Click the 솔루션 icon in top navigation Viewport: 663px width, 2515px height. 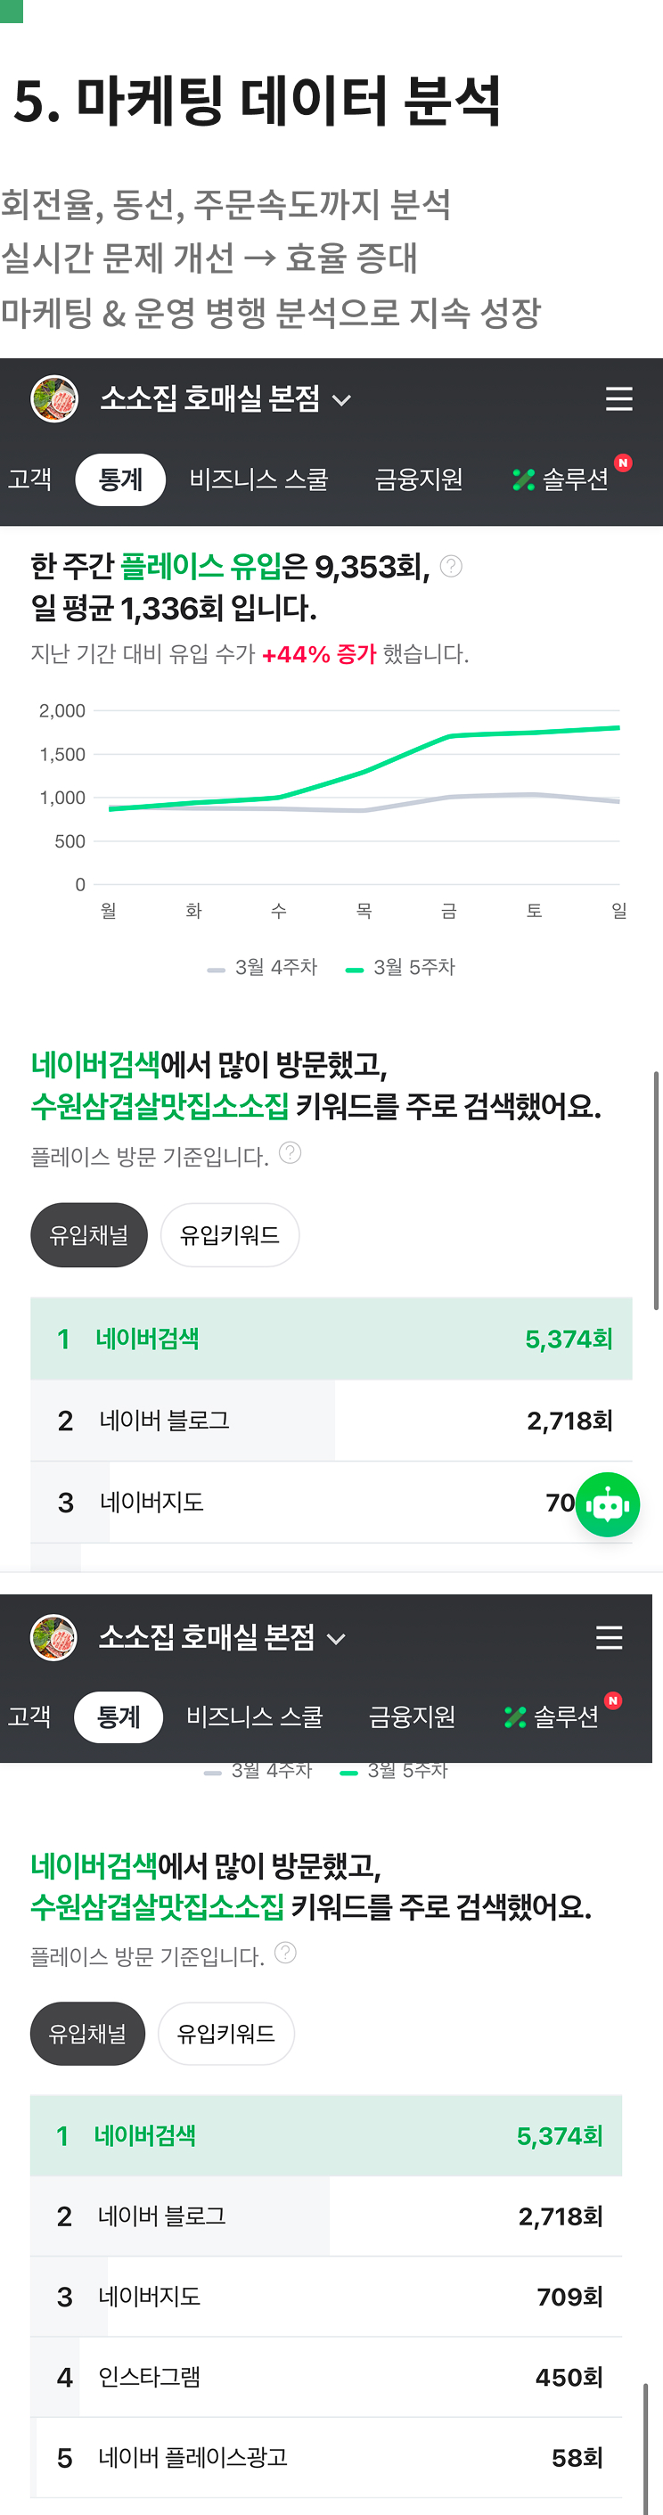[523, 479]
